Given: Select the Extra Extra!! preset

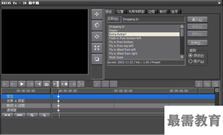Looking at the screenshot, I should coord(144,34).
